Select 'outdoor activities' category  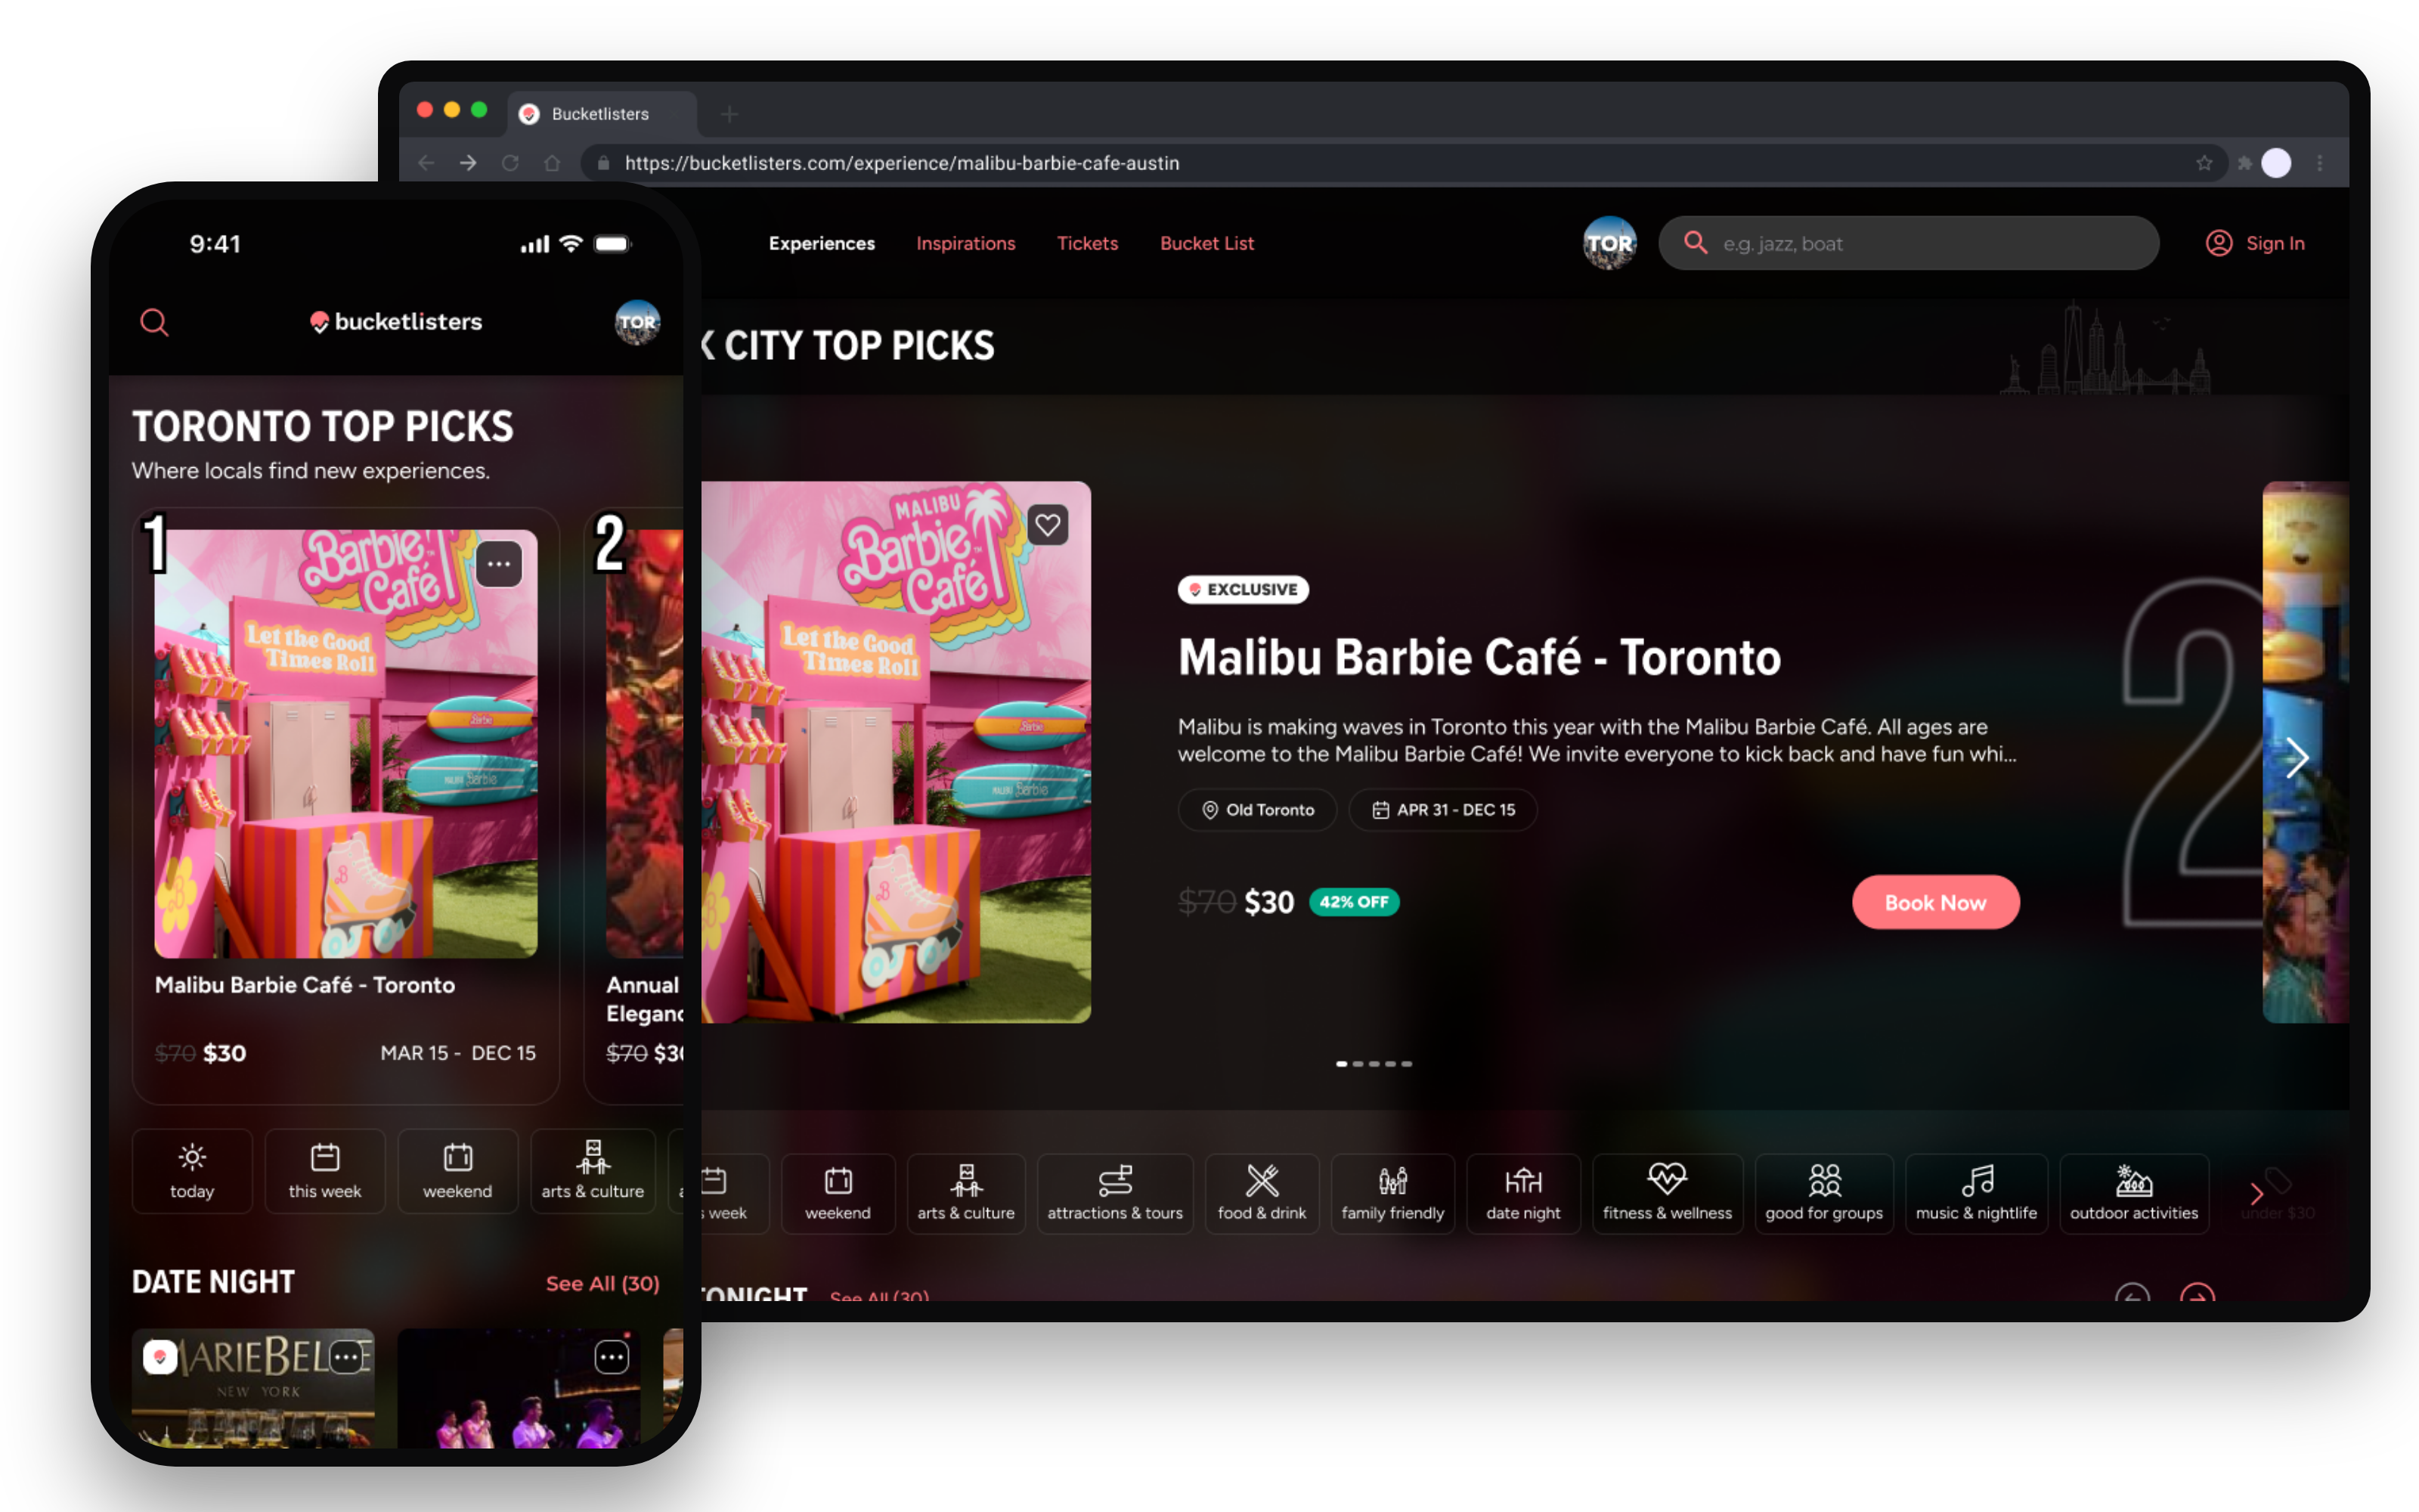point(2133,1194)
